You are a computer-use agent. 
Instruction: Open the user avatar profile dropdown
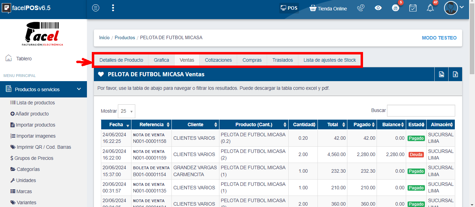454,8
